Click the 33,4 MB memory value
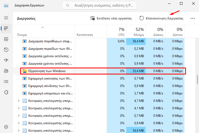Screen dimensions: 199x133 click(138, 71)
